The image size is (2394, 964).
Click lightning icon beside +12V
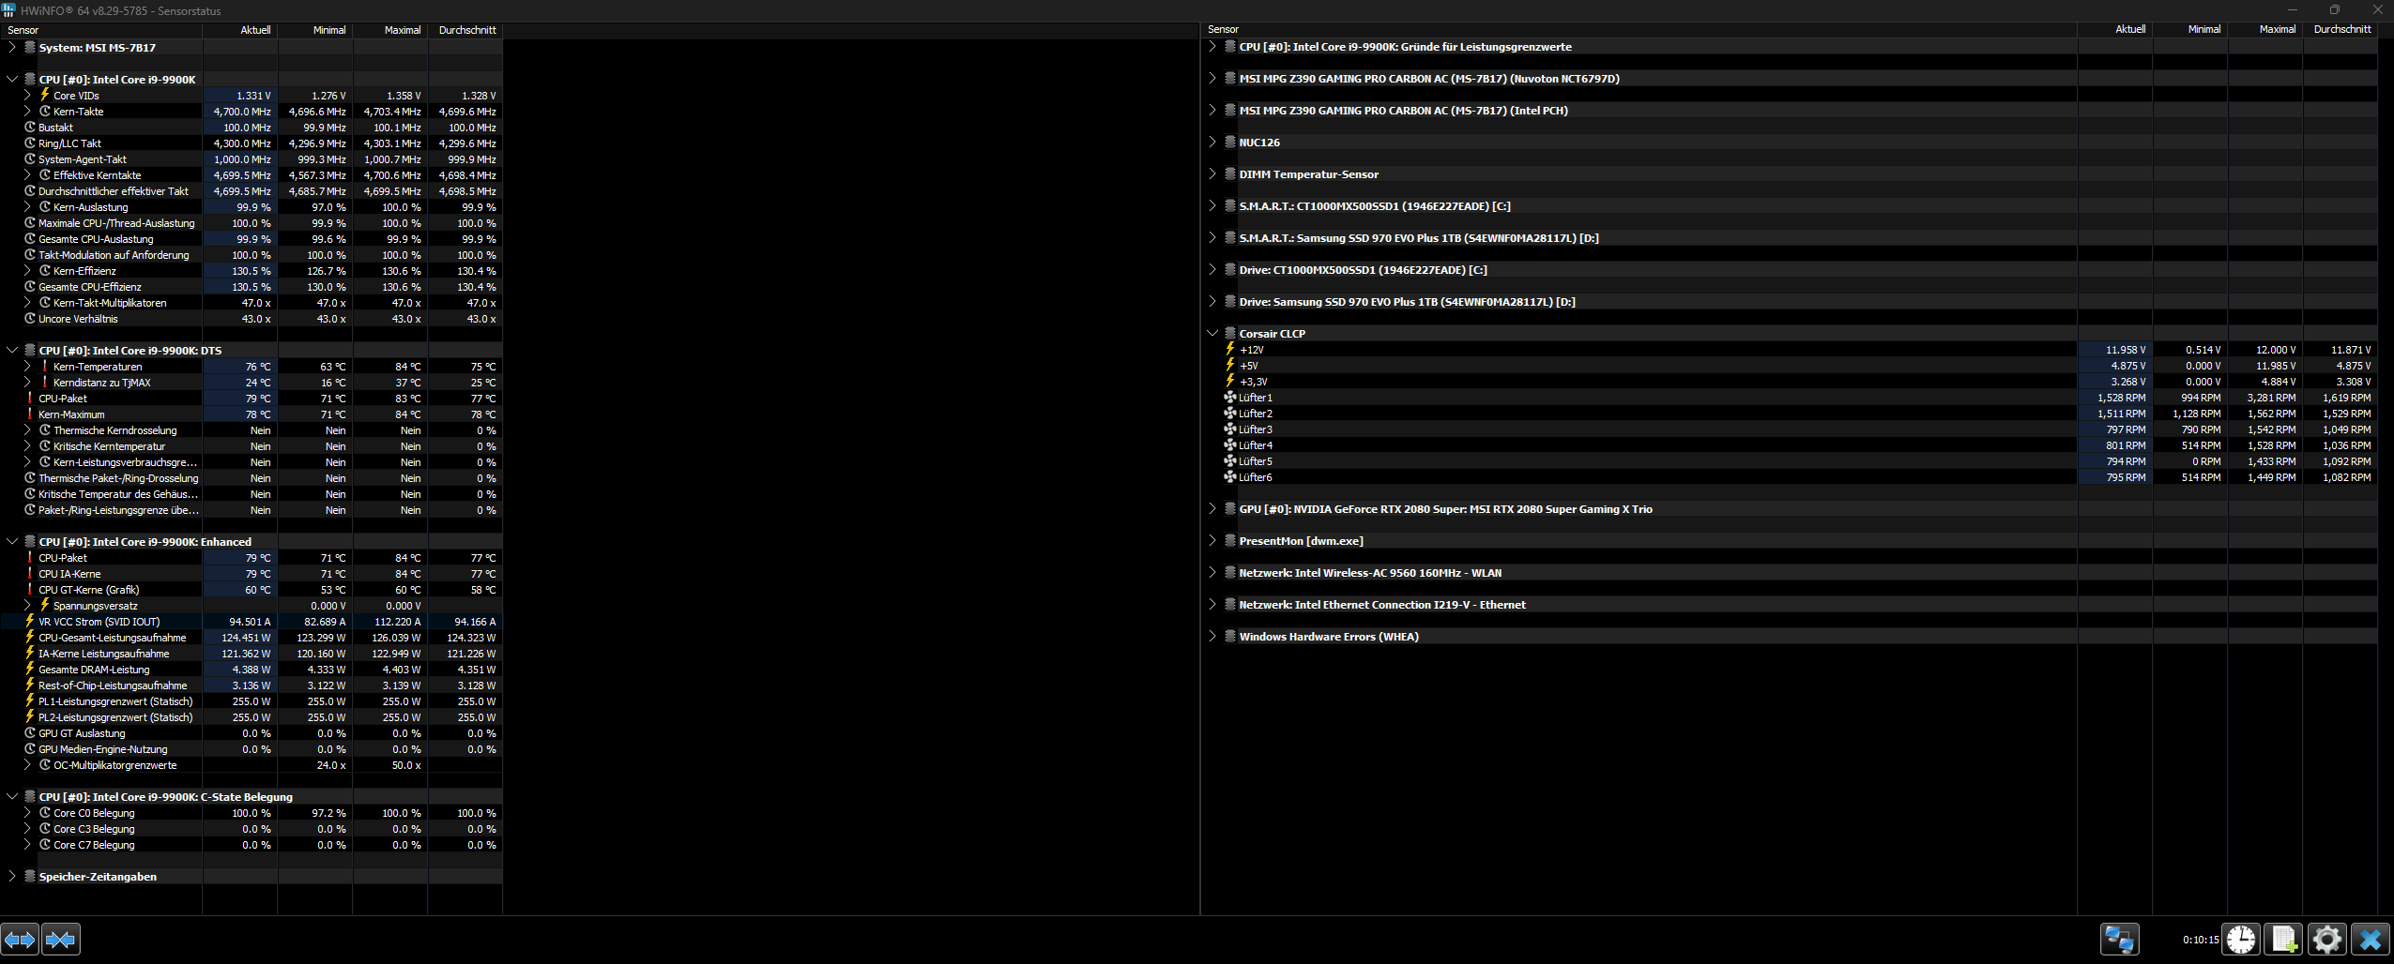click(x=1230, y=349)
